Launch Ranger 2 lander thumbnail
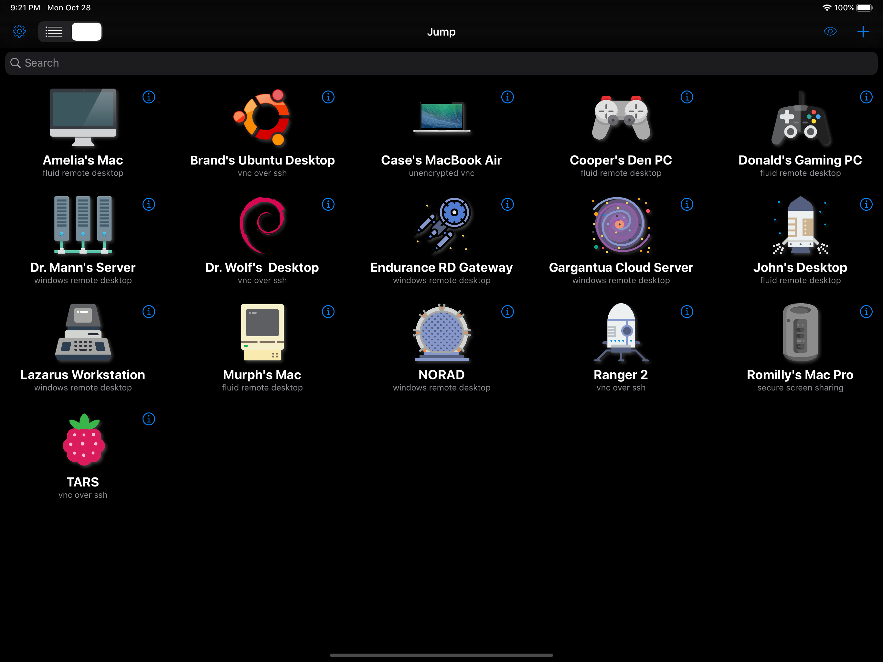Image resolution: width=883 pixels, height=662 pixels. 621,332
